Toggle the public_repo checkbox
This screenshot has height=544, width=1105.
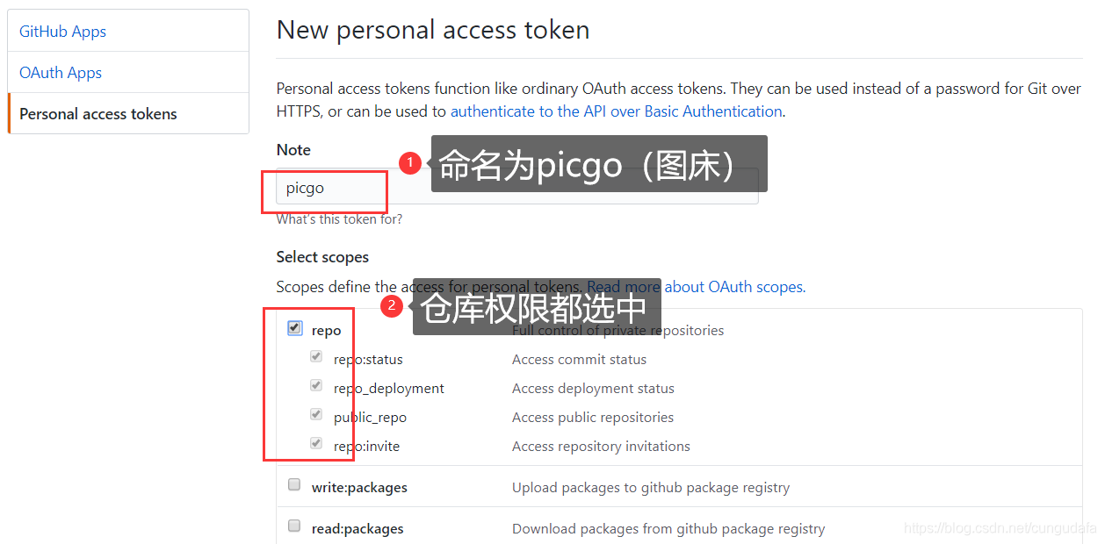[x=316, y=415]
